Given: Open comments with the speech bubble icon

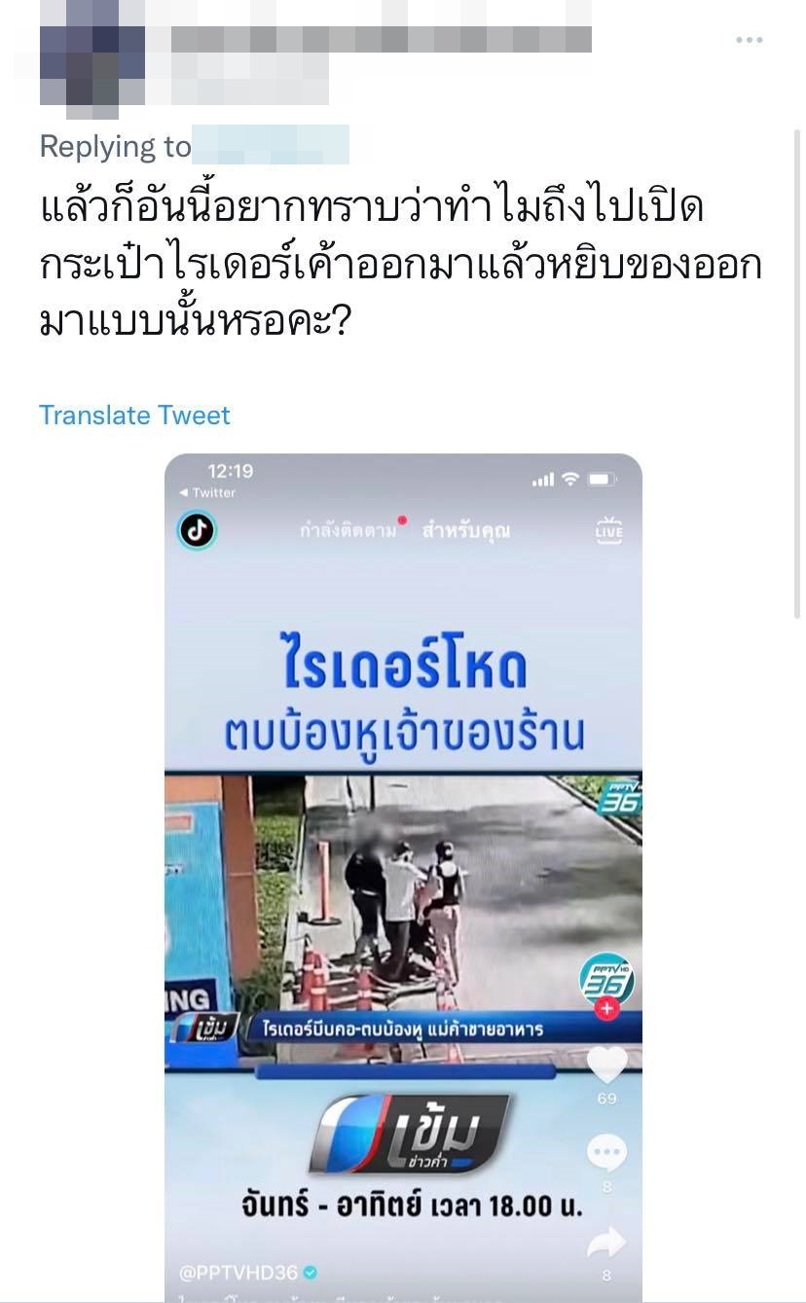Looking at the screenshot, I should click(606, 1155).
